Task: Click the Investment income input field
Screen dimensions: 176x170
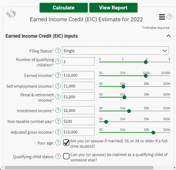Action: click(x=78, y=110)
